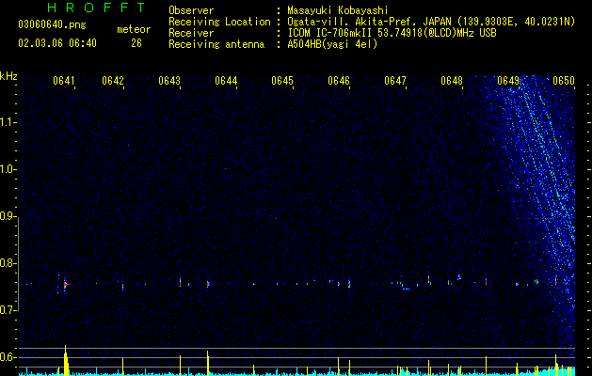The image size is (592, 376).
Task: Click the 0650 time marker
Action: click(x=564, y=81)
